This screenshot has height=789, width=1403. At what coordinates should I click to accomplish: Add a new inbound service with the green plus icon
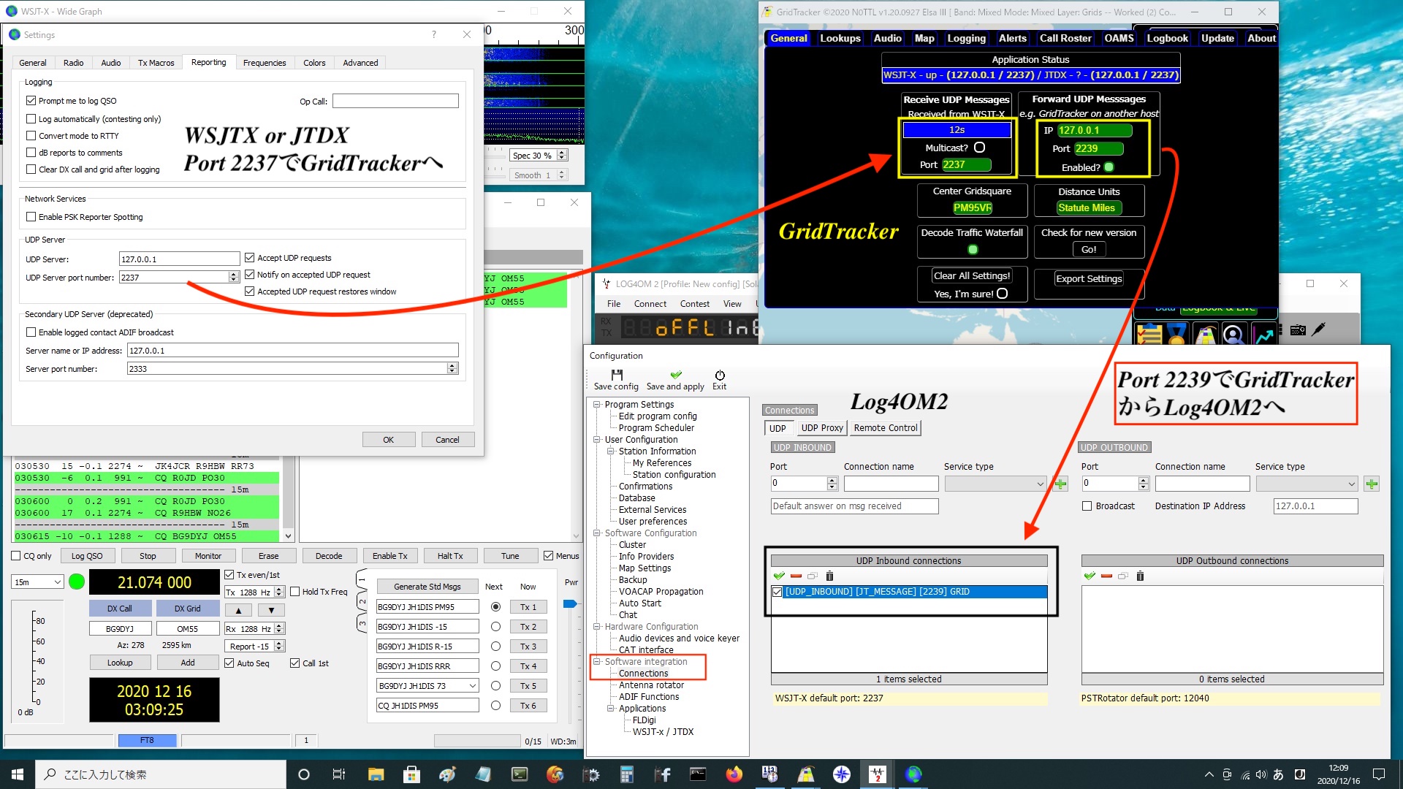coord(1061,483)
